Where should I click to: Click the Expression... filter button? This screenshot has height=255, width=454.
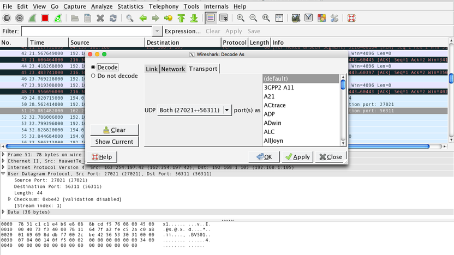point(182,31)
